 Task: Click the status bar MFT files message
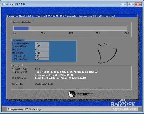tap(24, 109)
